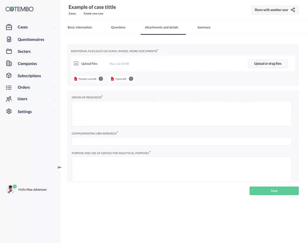308x243 pixels.
Task: Click the Passport_scan.pdf file icon
Action: [76, 79]
